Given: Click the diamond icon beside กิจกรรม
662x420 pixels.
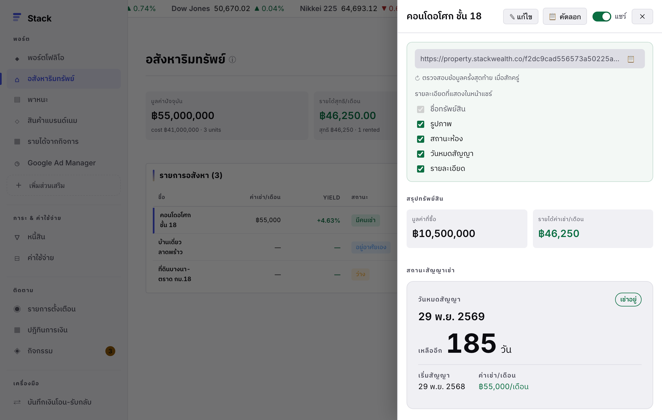Looking at the screenshot, I should click(17, 351).
